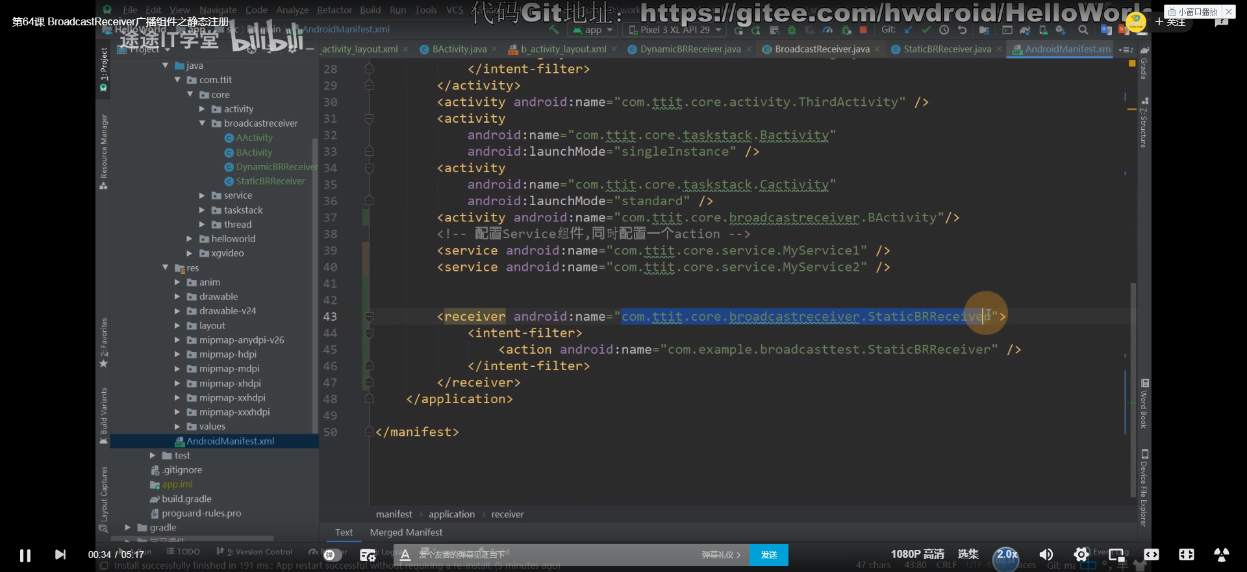This screenshot has width=1247, height=572.
Task: Open danmaku display settings icon
Action: point(368,555)
